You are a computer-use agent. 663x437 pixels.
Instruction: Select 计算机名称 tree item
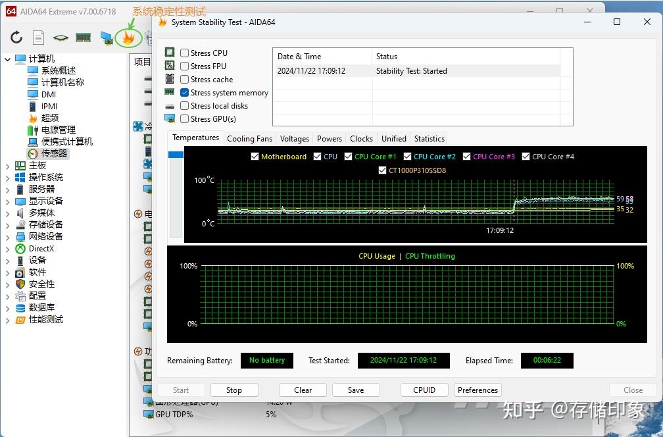click(x=62, y=82)
